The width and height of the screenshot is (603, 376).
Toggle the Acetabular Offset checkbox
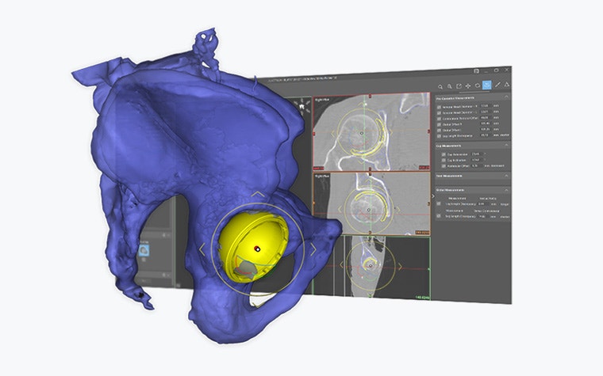pos(444,165)
